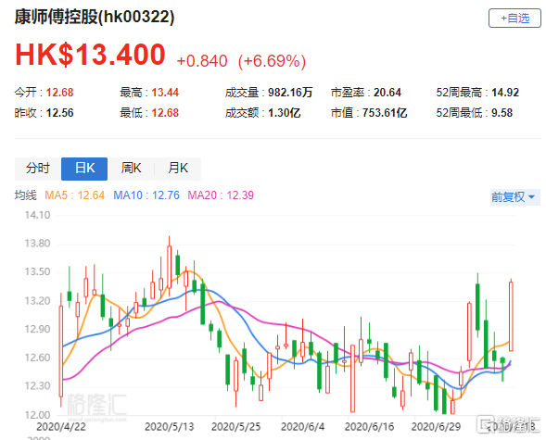This screenshot has height=440, width=546.
Task: Click the 2020/5/25 date on chart axis
Action: 236,427
